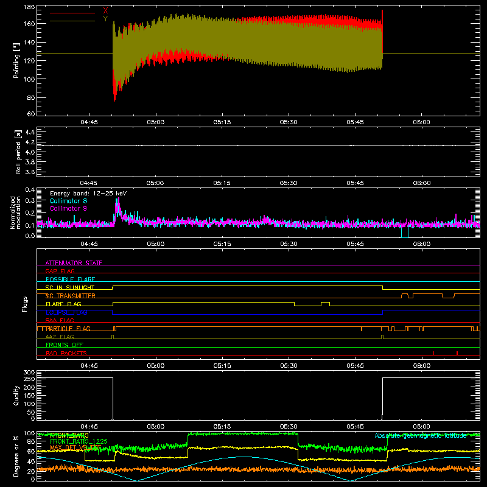Click the 04:45 time label under the Pointing plot
The image size is (487, 487).
pos(89,122)
